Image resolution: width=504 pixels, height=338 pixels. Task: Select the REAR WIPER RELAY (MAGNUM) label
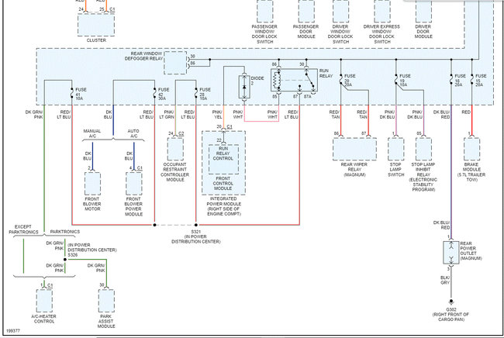(354, 170)
